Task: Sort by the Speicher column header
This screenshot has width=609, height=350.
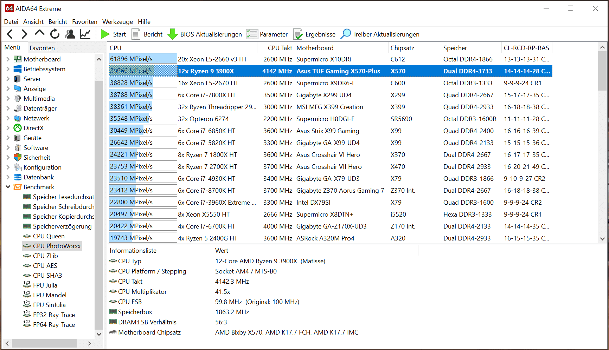Action: click(x=471, y=48)
